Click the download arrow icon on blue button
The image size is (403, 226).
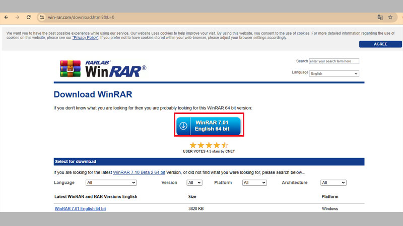click(x=183, y=126)
